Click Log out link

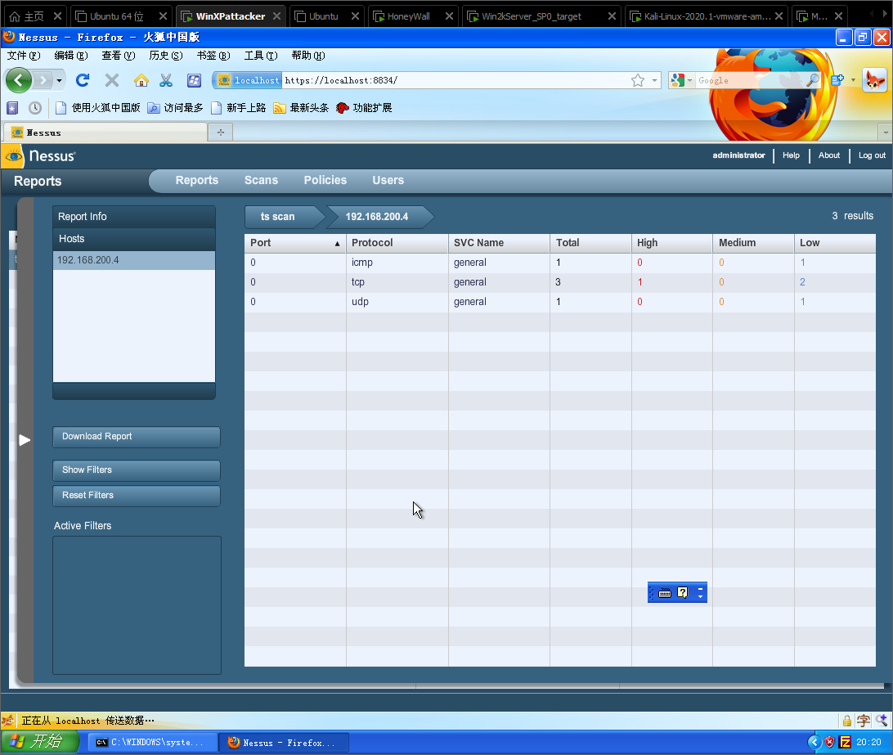tap(872, 155)
